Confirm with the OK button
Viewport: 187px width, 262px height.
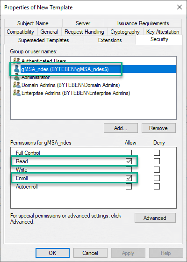coord(52,253)
